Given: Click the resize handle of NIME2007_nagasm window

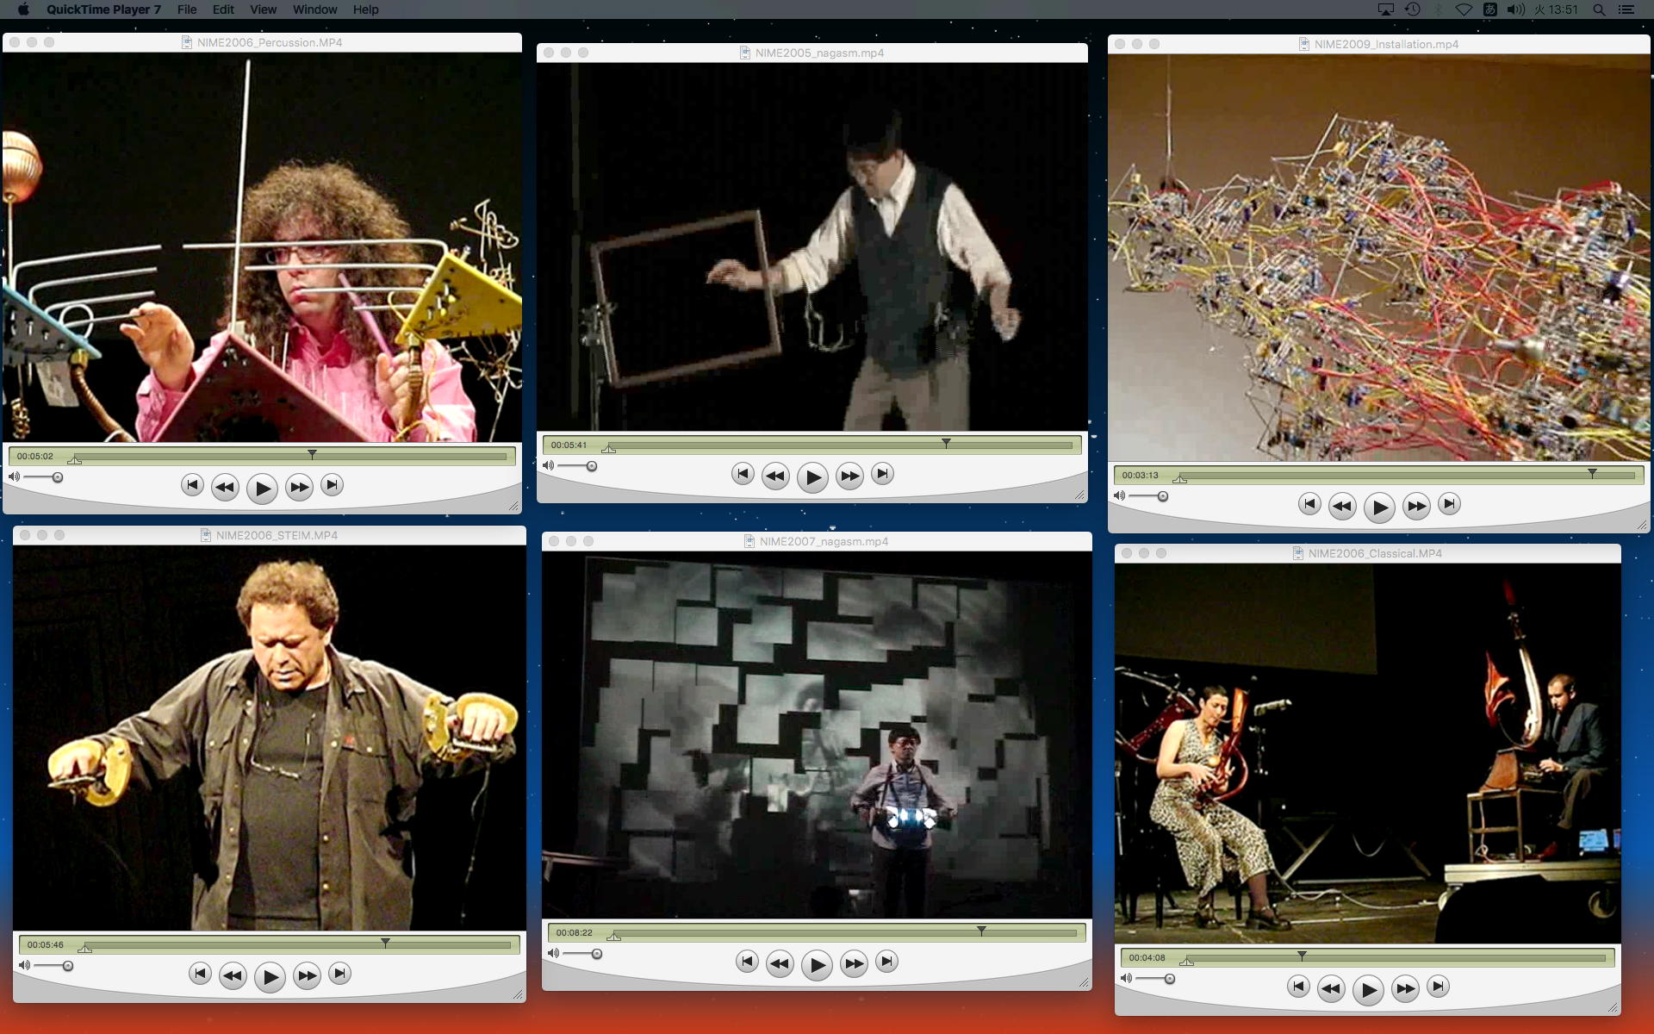Looking at the screenshot, I should coord(1084,982).
